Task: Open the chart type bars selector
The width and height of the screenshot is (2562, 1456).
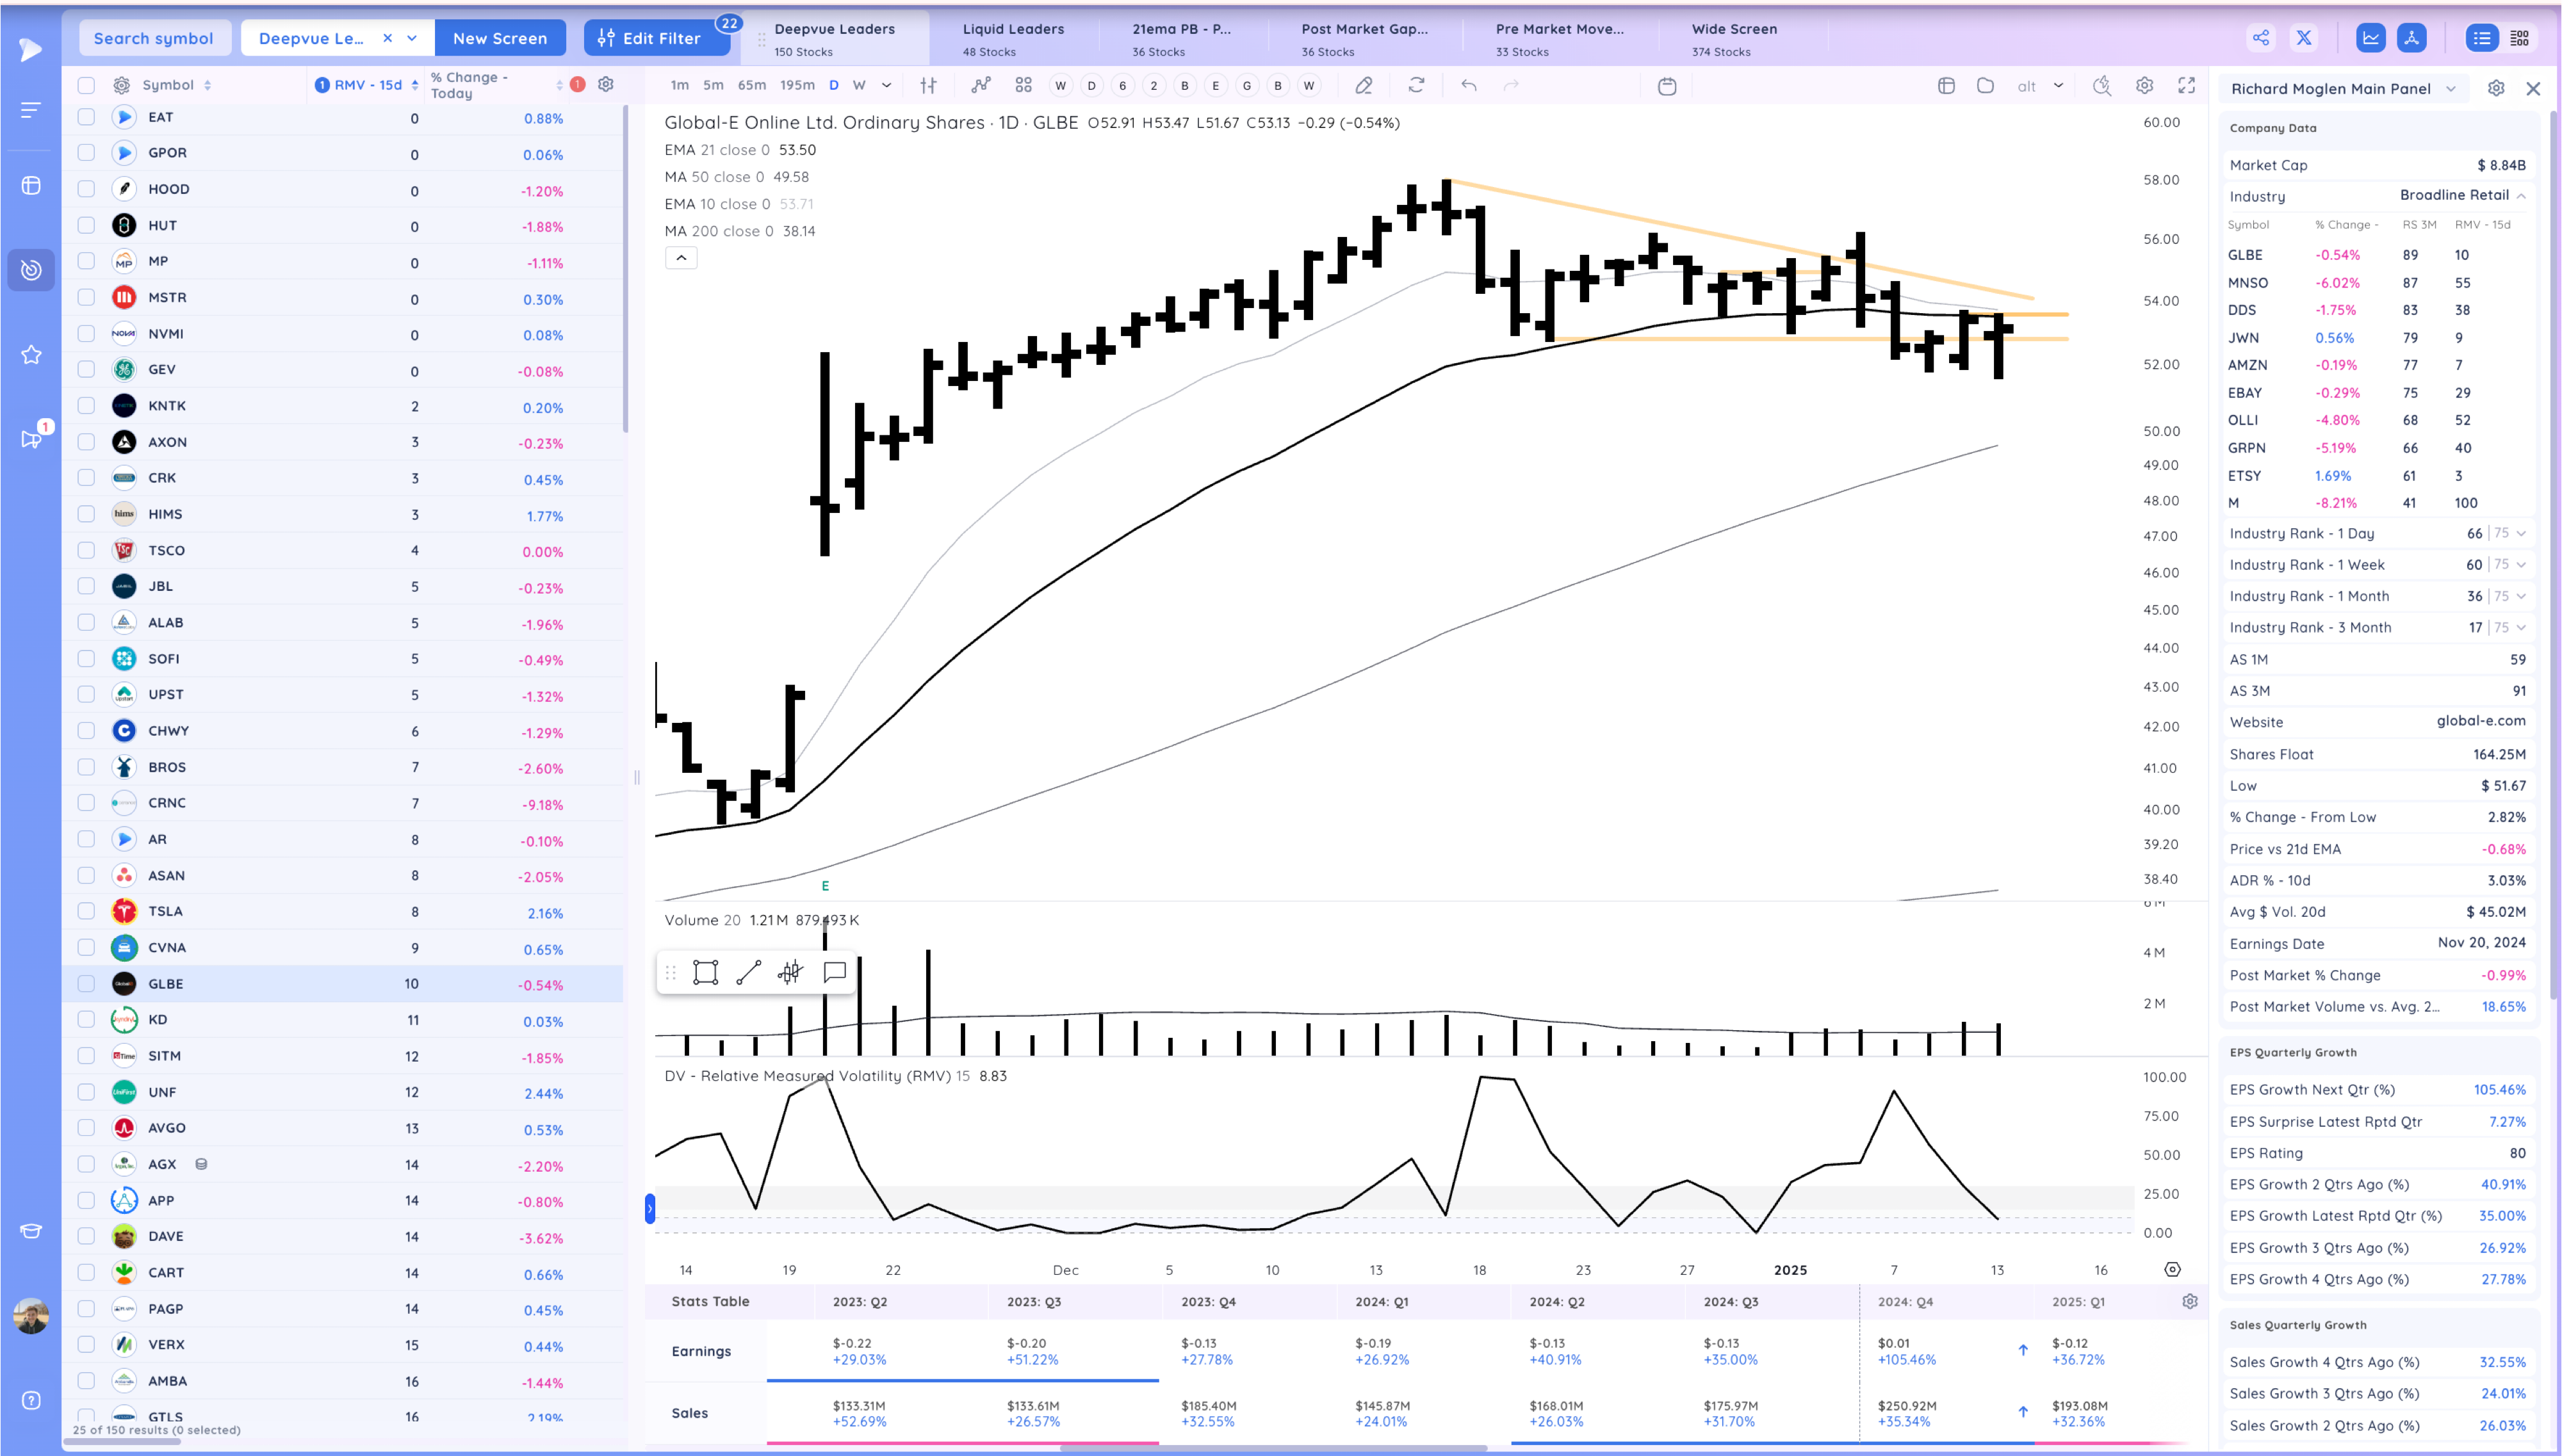Action: 928,86
